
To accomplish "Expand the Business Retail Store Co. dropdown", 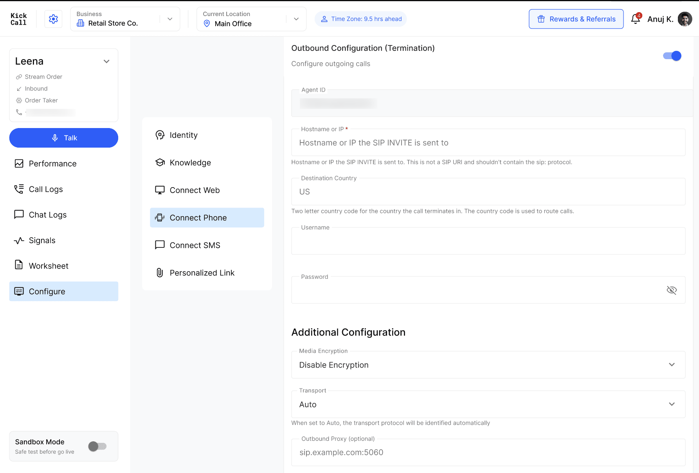I will (x=170, y=19).
